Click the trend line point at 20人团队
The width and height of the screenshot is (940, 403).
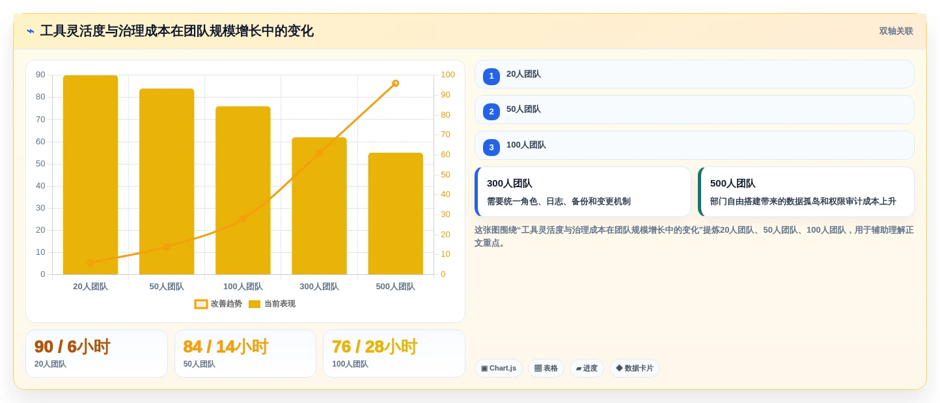[90, 263]
